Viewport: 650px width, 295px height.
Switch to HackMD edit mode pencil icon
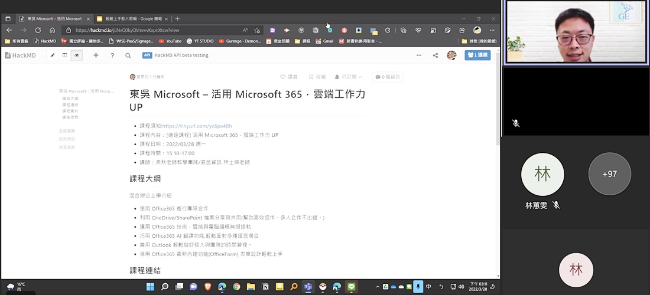click(53, 55)
